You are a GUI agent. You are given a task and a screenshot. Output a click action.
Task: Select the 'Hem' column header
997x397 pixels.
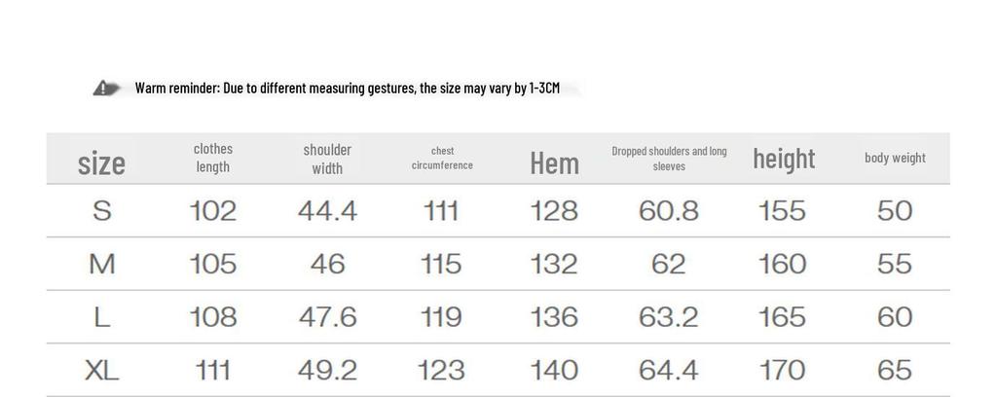554,163
